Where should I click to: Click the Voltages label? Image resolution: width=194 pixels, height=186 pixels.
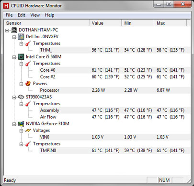[41, 131]
